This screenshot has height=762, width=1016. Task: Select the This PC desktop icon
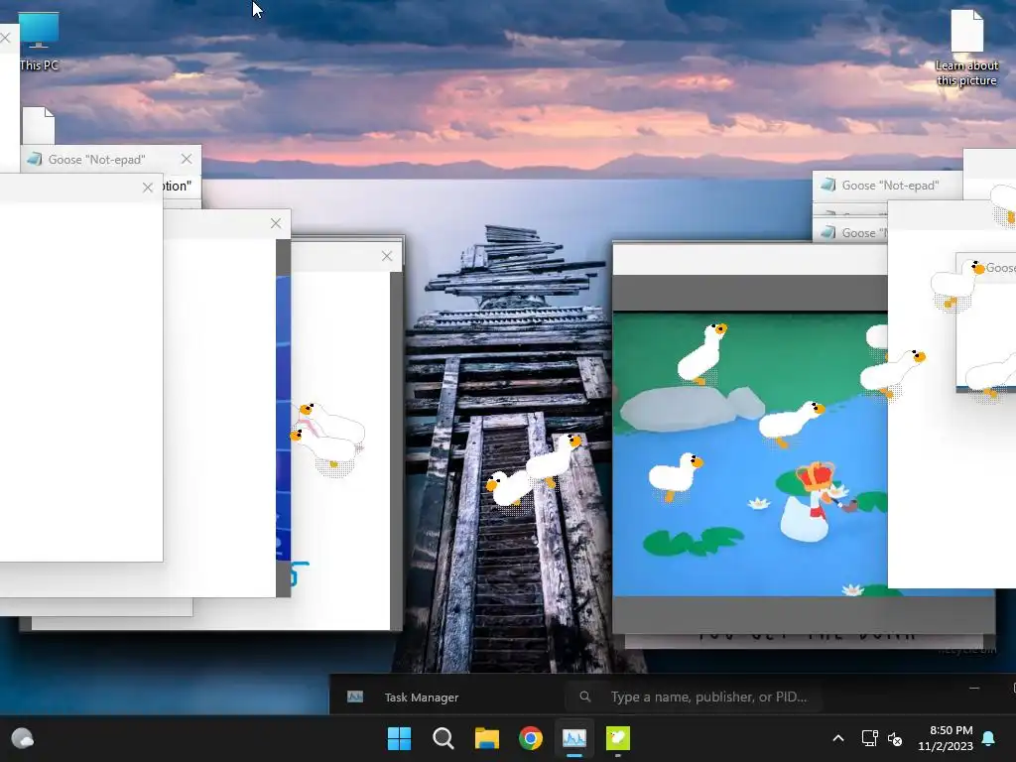pyautogui.click(x=39, y=42)
